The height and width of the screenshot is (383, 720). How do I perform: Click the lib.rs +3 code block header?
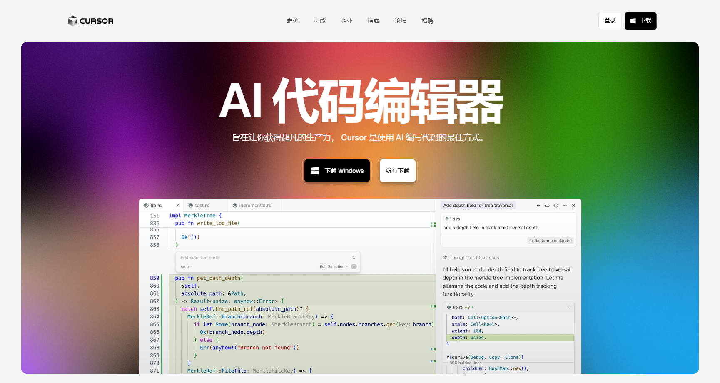tap(509, 307)
